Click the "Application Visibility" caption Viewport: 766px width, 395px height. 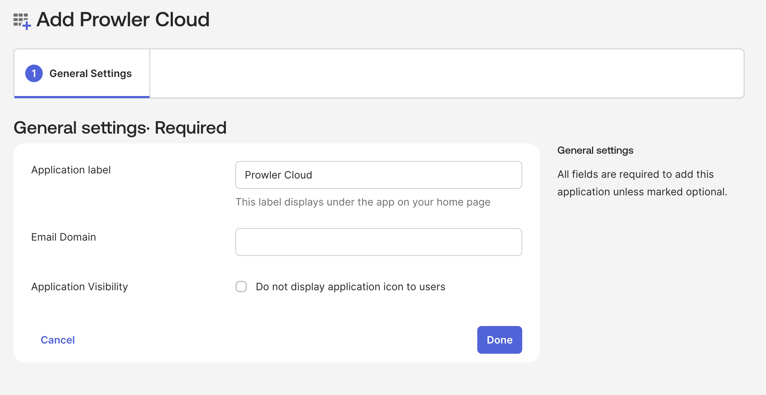click(80, 287)
